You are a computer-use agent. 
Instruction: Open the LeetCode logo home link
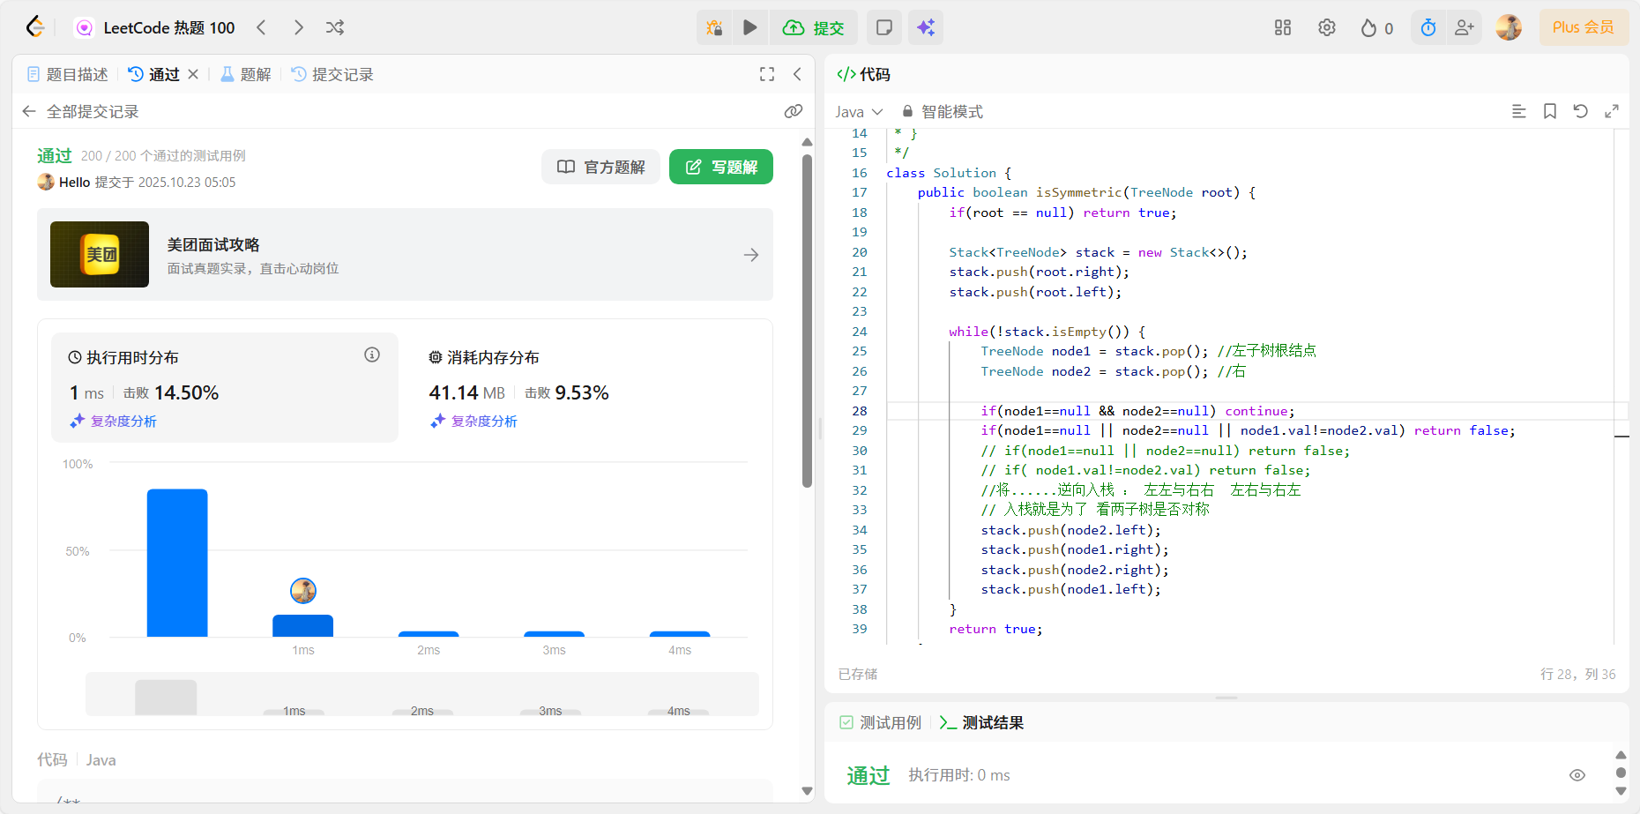click(x=35, y=27)
